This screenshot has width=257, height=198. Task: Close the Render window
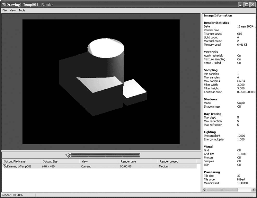(253, 4)
